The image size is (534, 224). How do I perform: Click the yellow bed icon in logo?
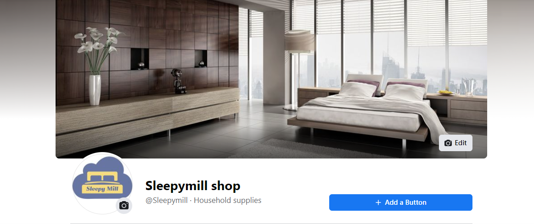(102, 177)
